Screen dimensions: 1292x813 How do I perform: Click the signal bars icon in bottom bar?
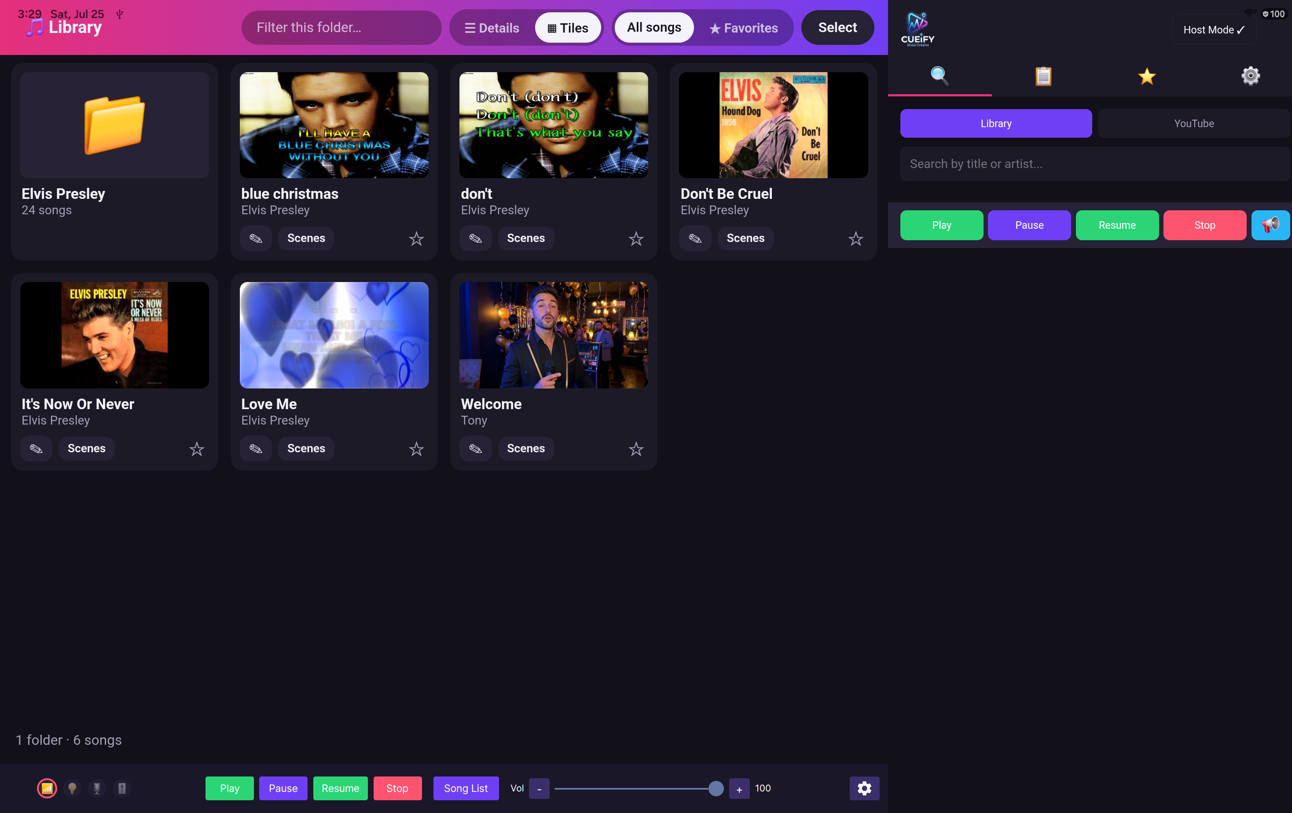pyautogui.click(x=47, y=788)
